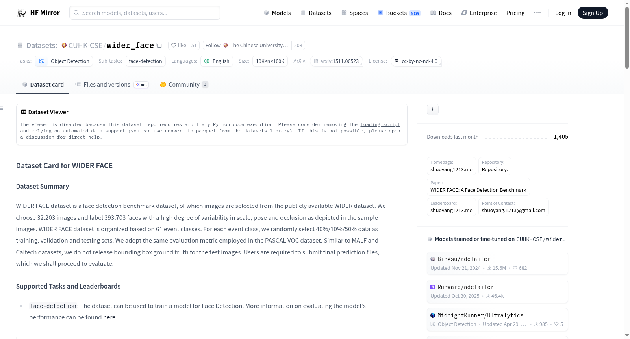The width and height of the screenshot is (630, 339).
Task: Open Models in the top navigation
Action: point(277,13)
